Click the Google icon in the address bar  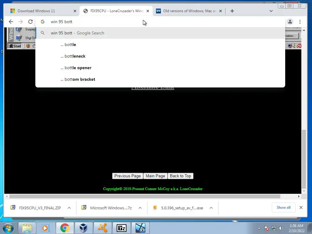coord(43,22)
